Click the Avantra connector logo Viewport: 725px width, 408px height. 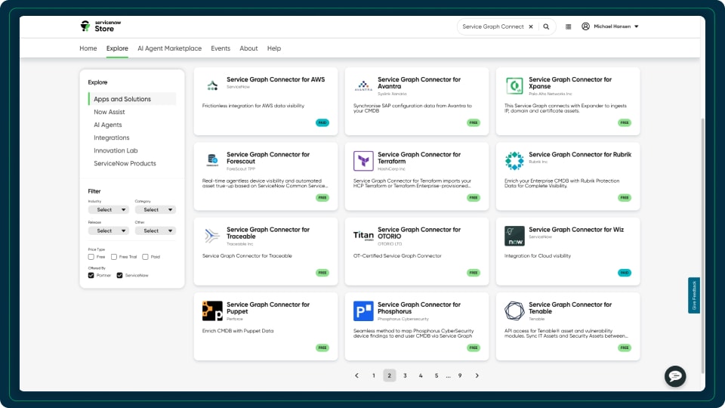click(x=363, y=85)
